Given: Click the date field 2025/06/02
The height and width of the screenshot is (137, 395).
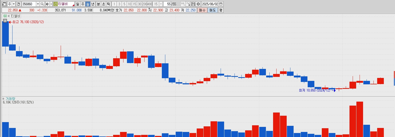Looking at the screenshot, I should click(x=210, y=4).
